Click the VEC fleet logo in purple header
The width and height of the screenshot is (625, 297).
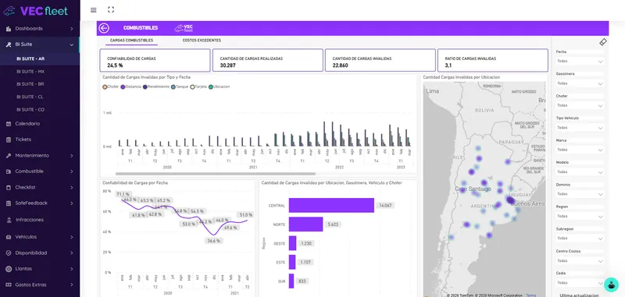pyautogui.click(x=184, y=28)
